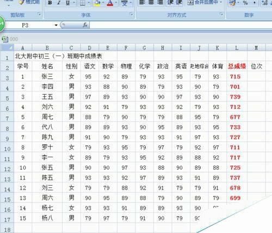This screenshot has height=233, width=272.
Task: Decrease the cell indent
Action: pyautogui.click(x=170, y=2)
